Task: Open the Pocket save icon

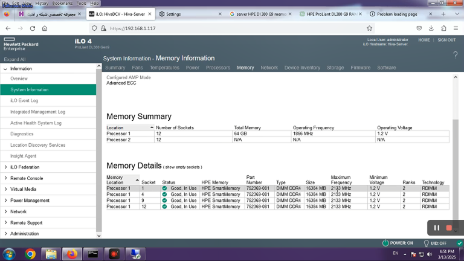Action: coord(419,28)
